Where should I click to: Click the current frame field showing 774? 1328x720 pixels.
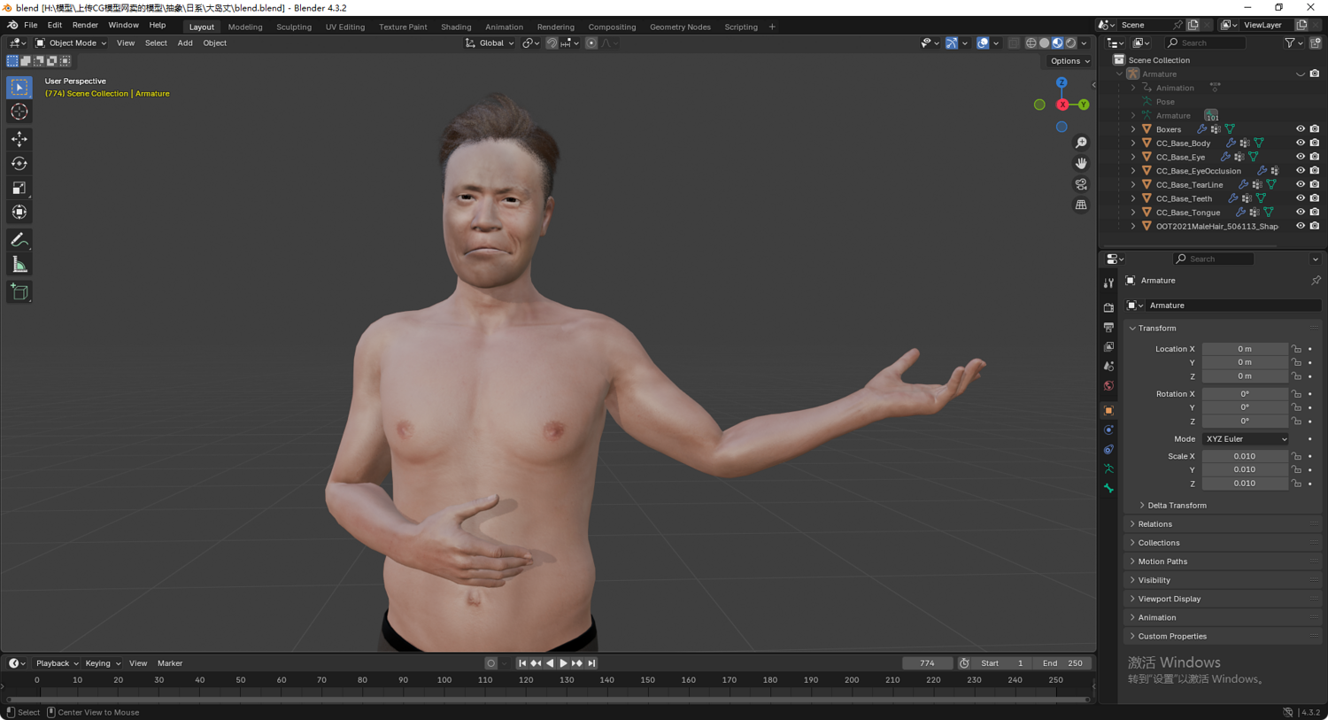(927, 663)
